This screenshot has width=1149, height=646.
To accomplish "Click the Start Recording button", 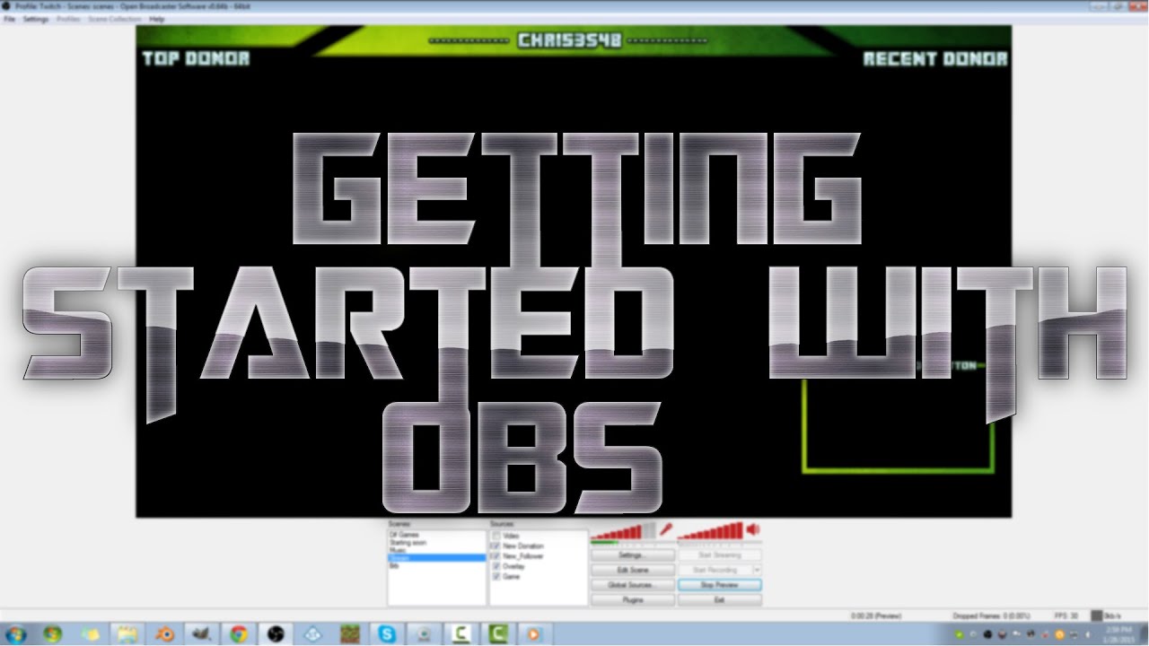I will 715,570.
